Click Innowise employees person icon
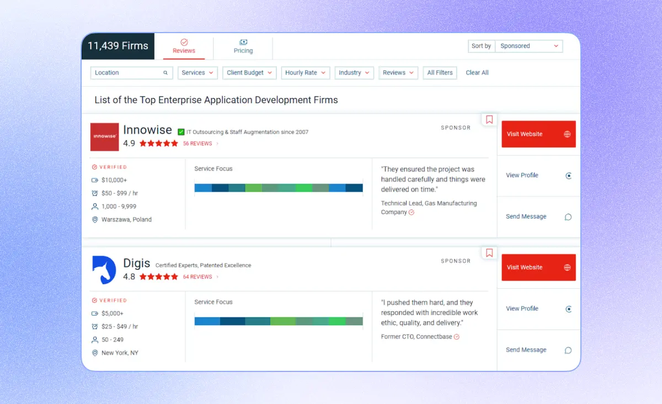Viewport: 662px width, 404px height. coord(95,206)
